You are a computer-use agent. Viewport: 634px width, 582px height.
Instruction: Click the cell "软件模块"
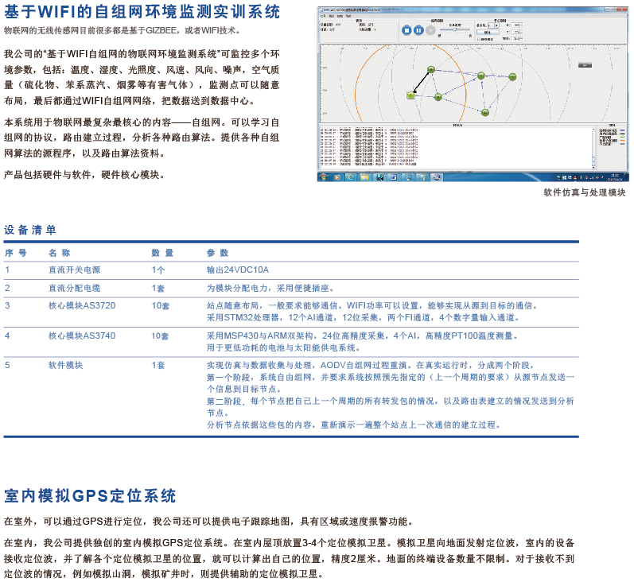65,365
